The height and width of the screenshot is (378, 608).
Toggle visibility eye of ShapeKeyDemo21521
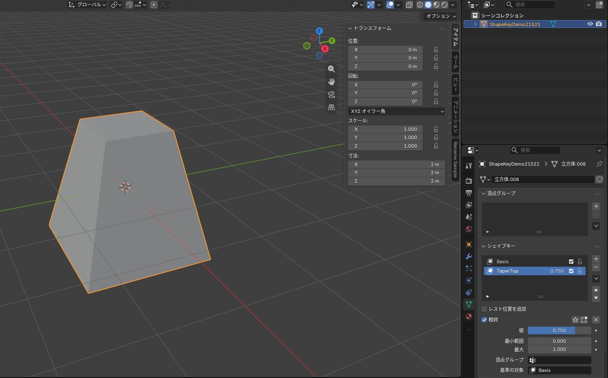point(590,24)
